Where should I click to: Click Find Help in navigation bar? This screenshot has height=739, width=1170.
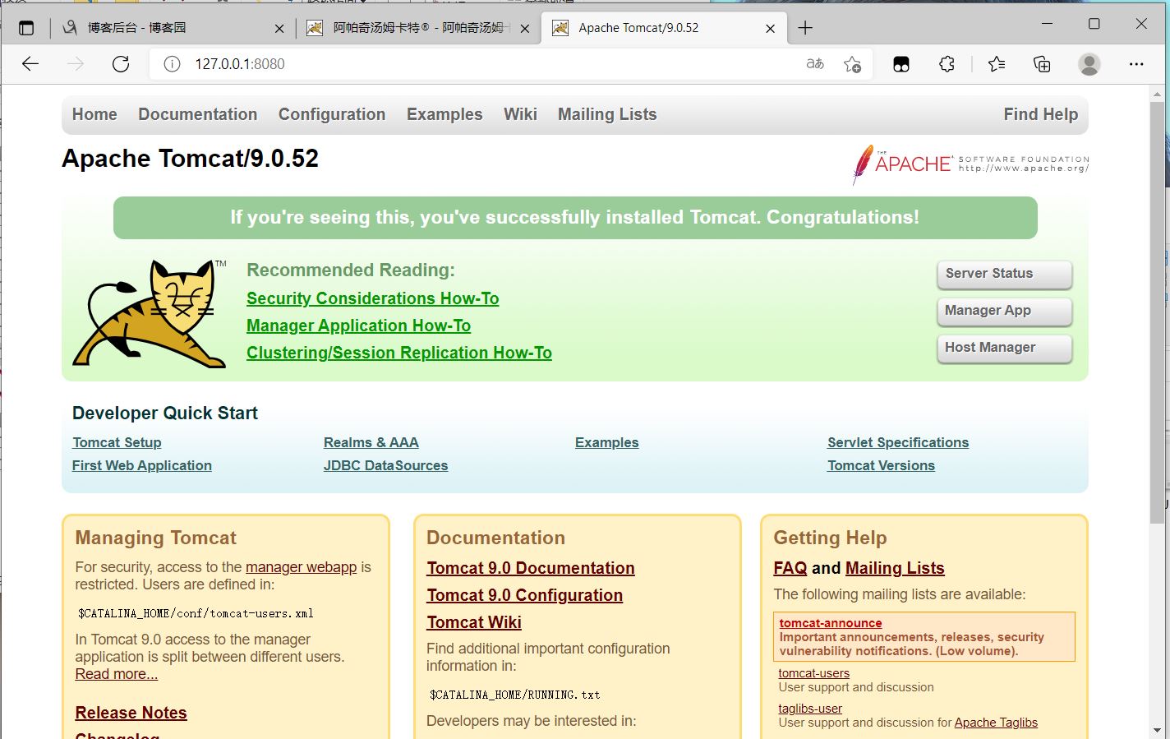click(1040, 114)
